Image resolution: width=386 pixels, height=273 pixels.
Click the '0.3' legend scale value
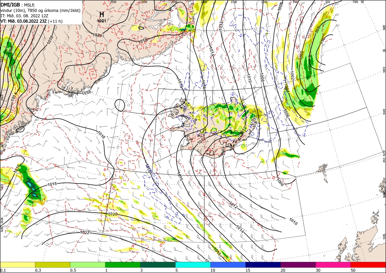pos(38,270)
